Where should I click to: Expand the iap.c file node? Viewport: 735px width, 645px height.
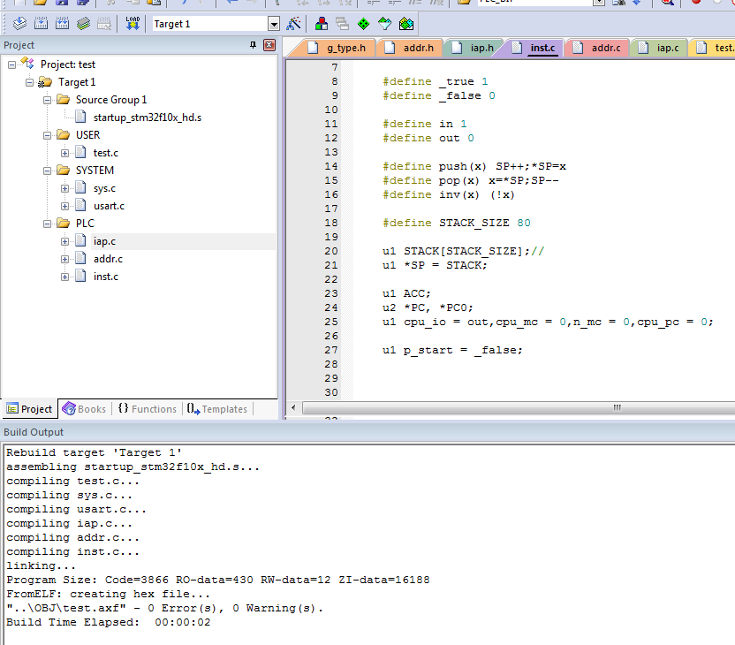coord(64,241)
